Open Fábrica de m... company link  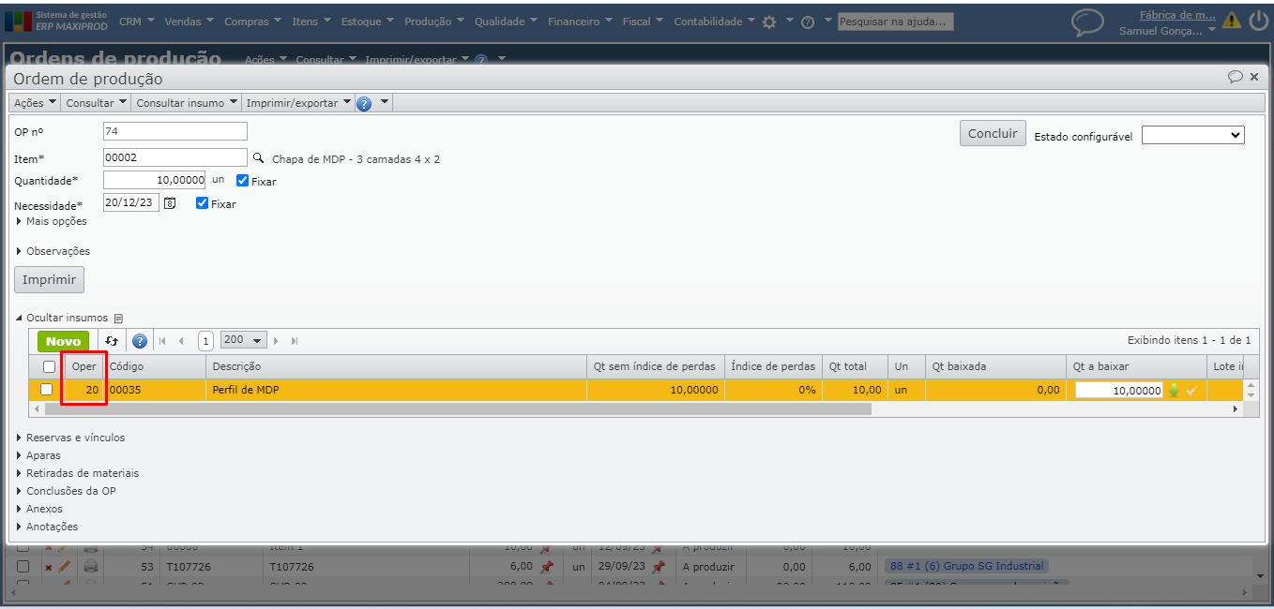tap(1177, 14)
